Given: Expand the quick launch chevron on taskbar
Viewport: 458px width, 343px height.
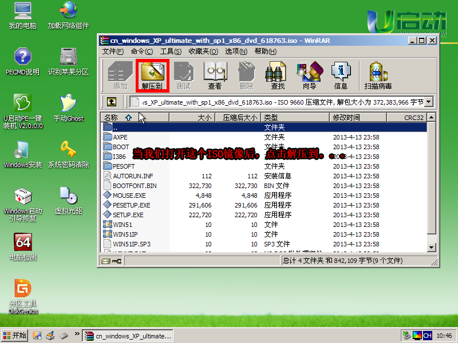Looking at the screenshot, I should [77, 334].
